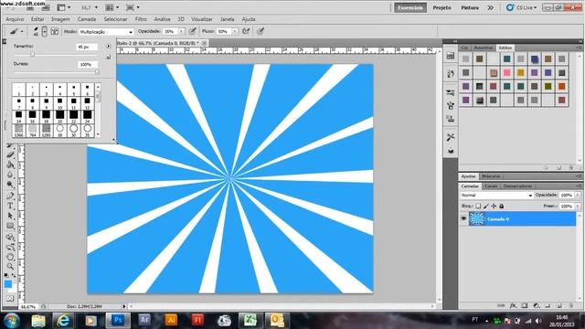Click the Tamanho size slider handle
The width and height of the screenshot is (585, 329).
click(33, 55)
